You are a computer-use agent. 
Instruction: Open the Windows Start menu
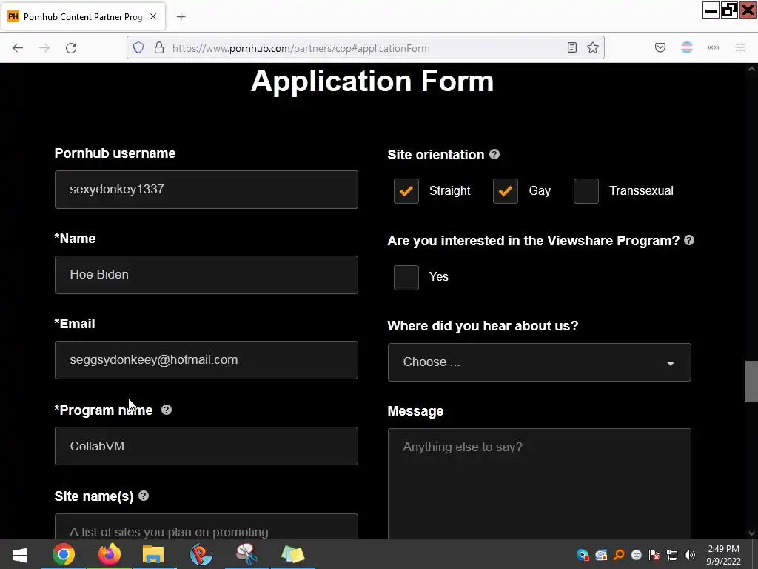pyautogui.click(x=19, y=554)
